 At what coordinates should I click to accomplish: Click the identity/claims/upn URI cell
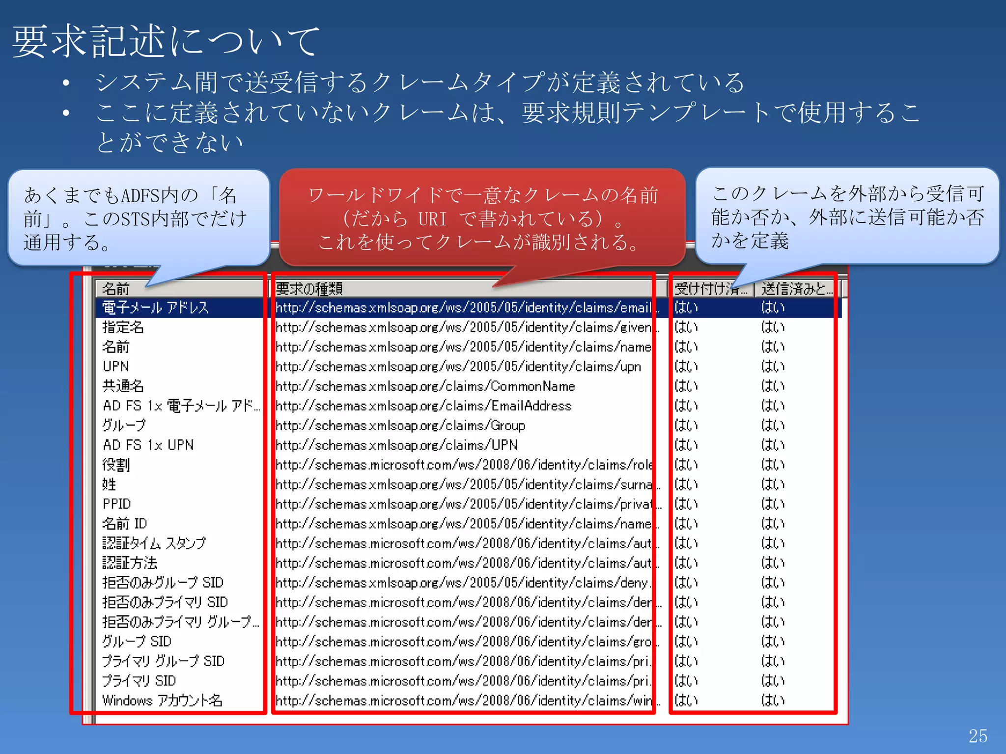[x=458, y=367]
